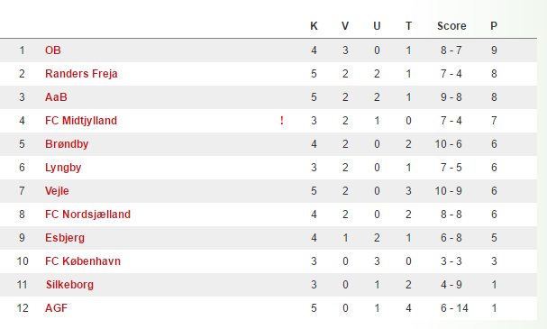The height and width of the screenshot is (329, 547).
Task: Open the FC Nordsjælland team page
Action: pyautogui.click(x=87, y=215)
